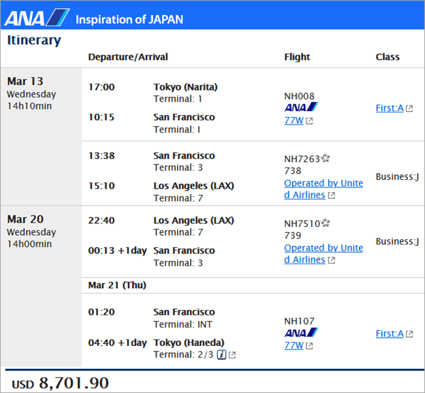Select the USD 8,701.90 total price
425x393 pixels.
pos(60,383)
